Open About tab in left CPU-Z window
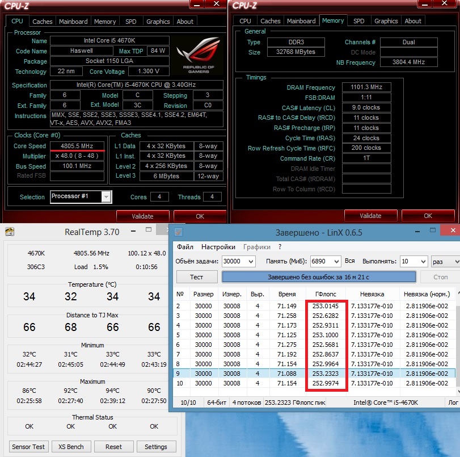460x457 pixels. [185, 22]
